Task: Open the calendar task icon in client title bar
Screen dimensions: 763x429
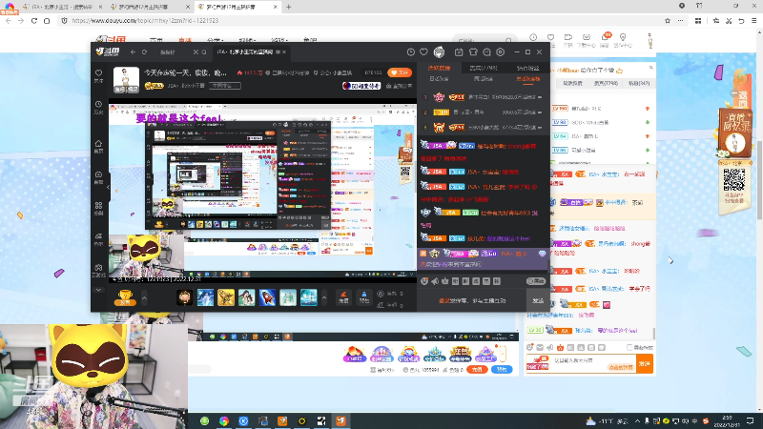Action: point(459,52)
